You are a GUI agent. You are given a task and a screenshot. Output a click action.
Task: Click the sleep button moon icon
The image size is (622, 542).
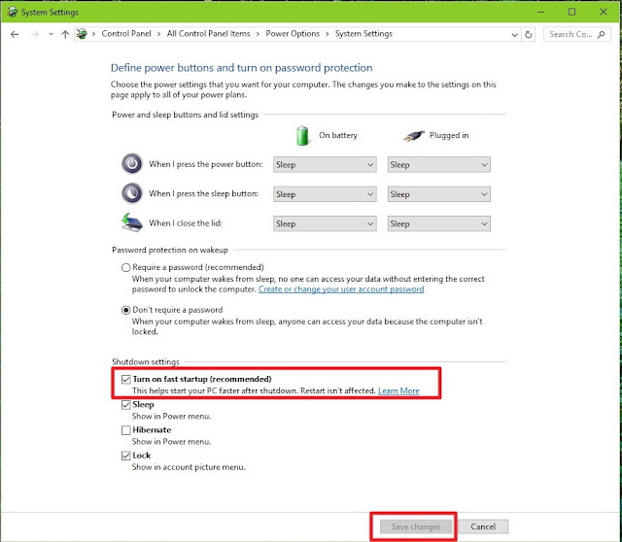[x=132, y=193]
